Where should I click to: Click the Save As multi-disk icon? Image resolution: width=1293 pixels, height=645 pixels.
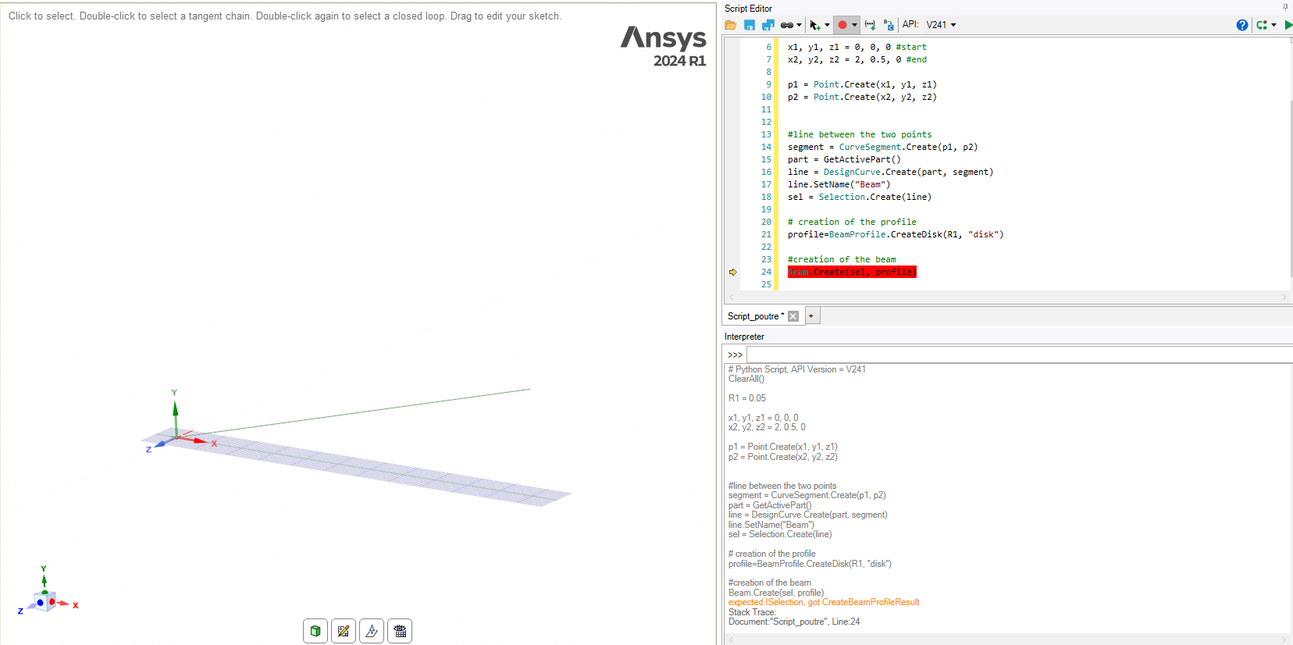768,25
